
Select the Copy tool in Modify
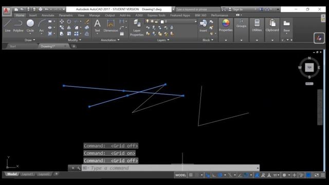[62, 27]
